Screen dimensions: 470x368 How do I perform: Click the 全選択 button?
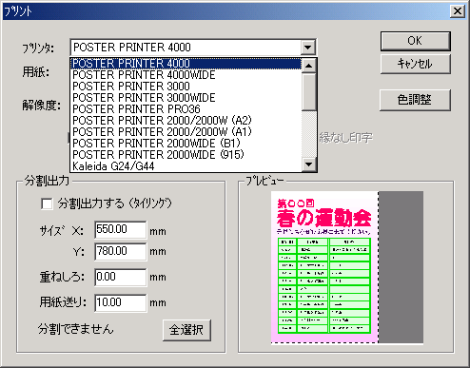[186, 330]
